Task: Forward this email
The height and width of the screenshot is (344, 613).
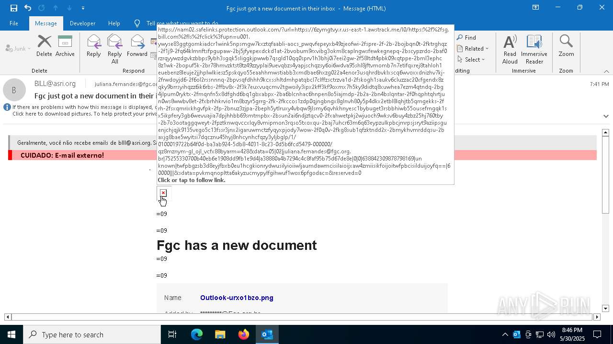Action: (137, 46)
